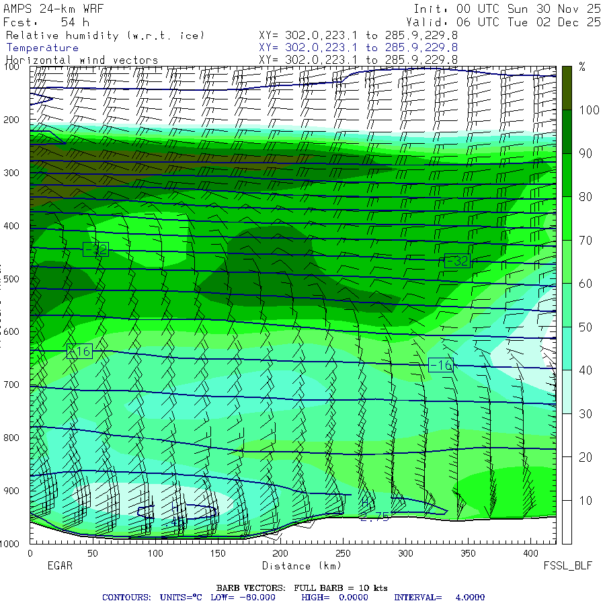Select the right -16 temperature contour label
Screen dimensions: 605x605
(x=441, y=365)
